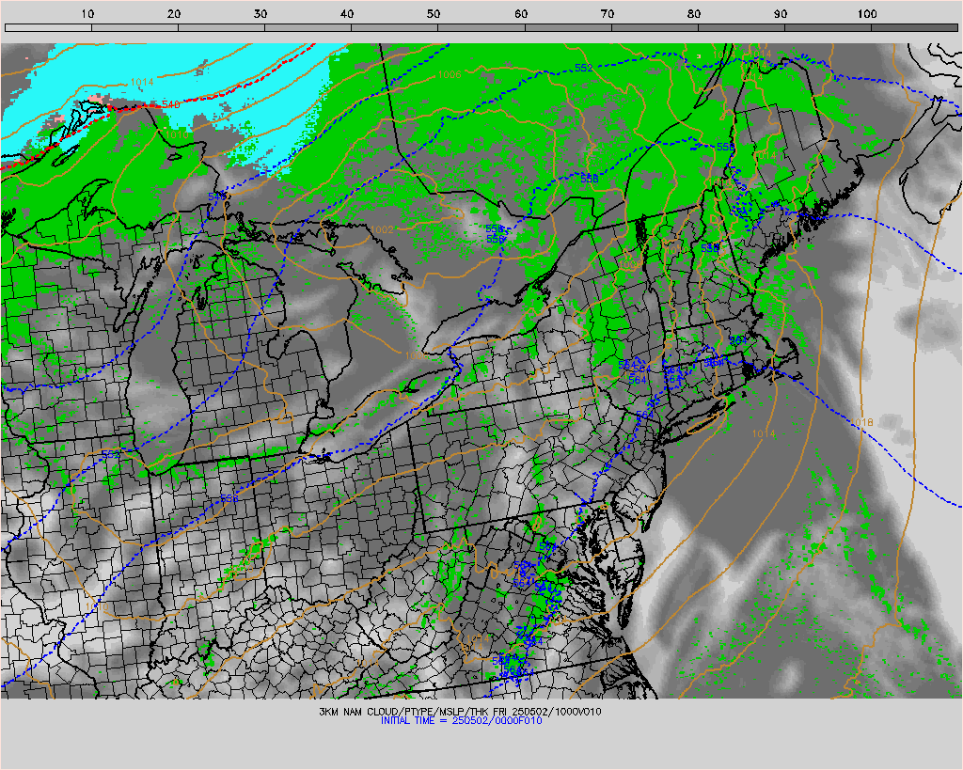
Task: Click the darkest scale segment after 100
Action: 914,27
